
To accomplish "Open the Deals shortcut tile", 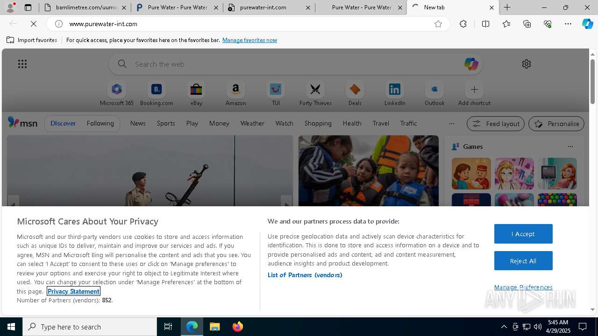I will 355,94.
